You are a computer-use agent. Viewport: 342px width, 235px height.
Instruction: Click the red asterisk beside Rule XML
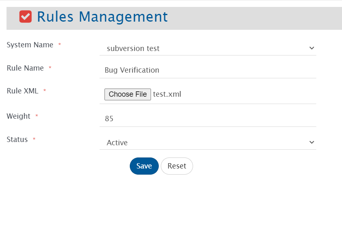click(44, 91)
